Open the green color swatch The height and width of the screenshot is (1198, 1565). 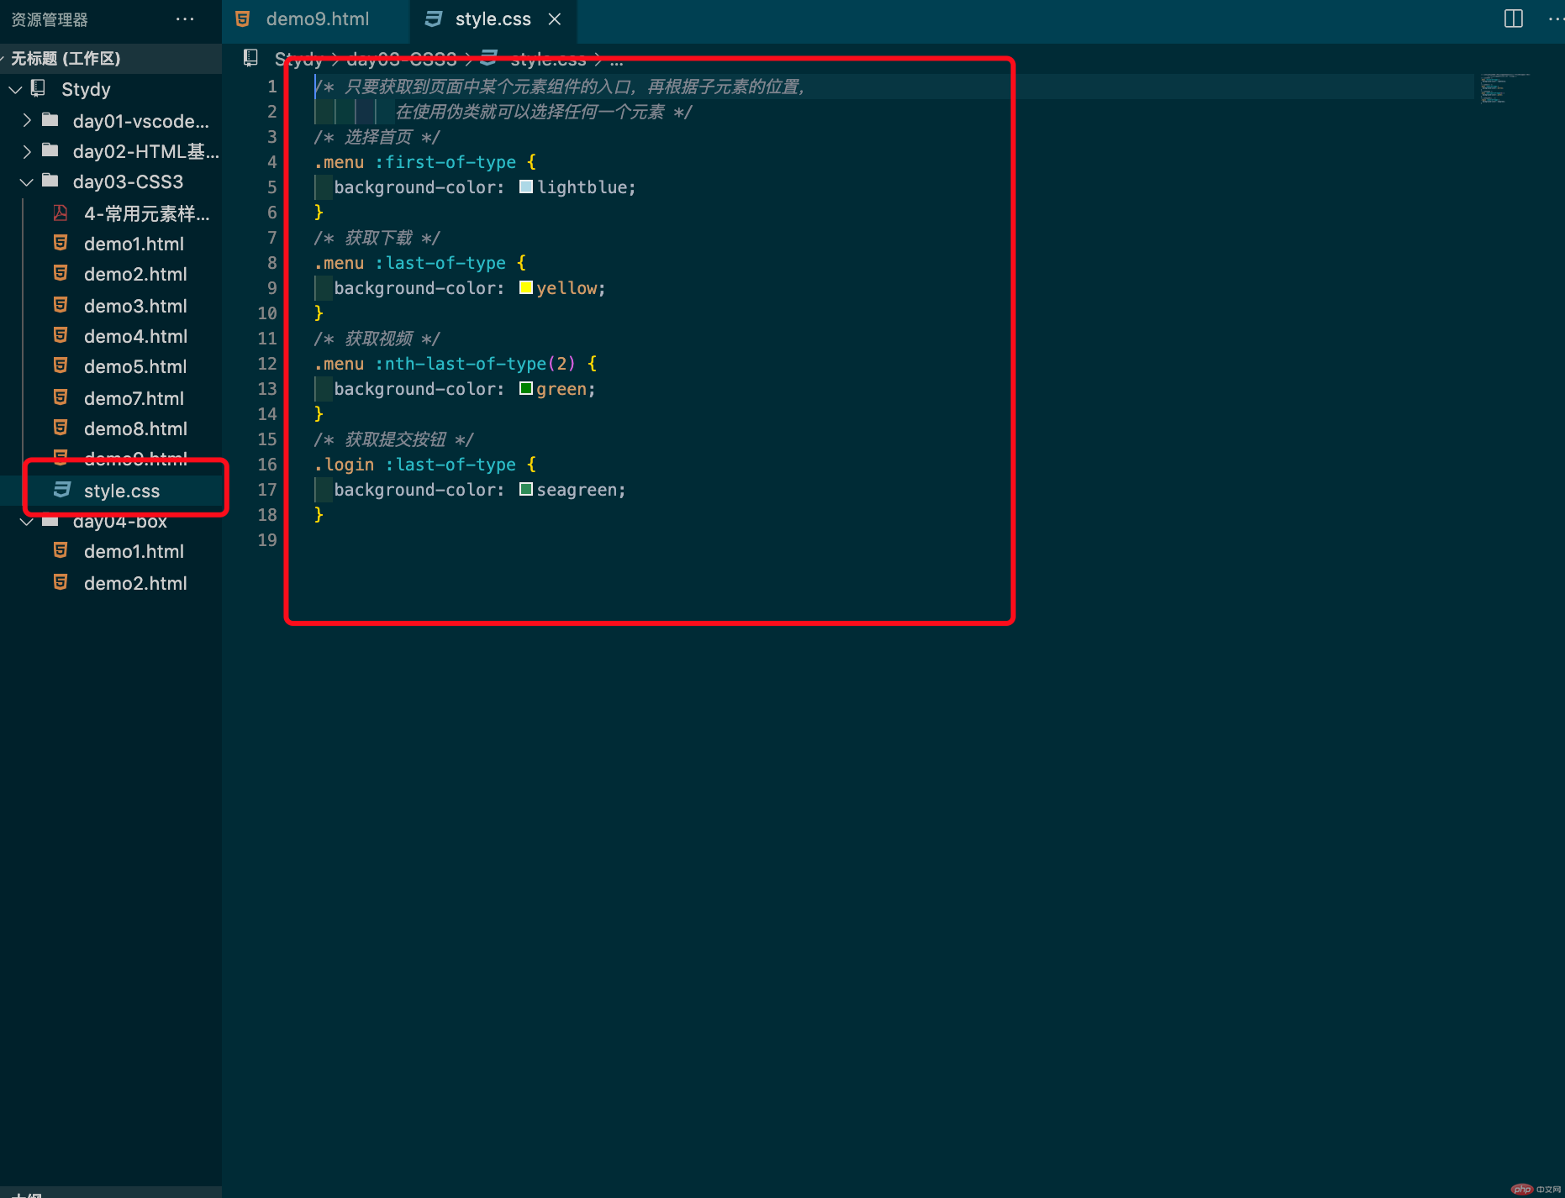click(526, 388)
